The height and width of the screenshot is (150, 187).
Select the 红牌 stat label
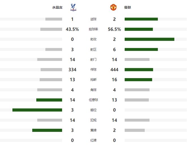[93, 140]
